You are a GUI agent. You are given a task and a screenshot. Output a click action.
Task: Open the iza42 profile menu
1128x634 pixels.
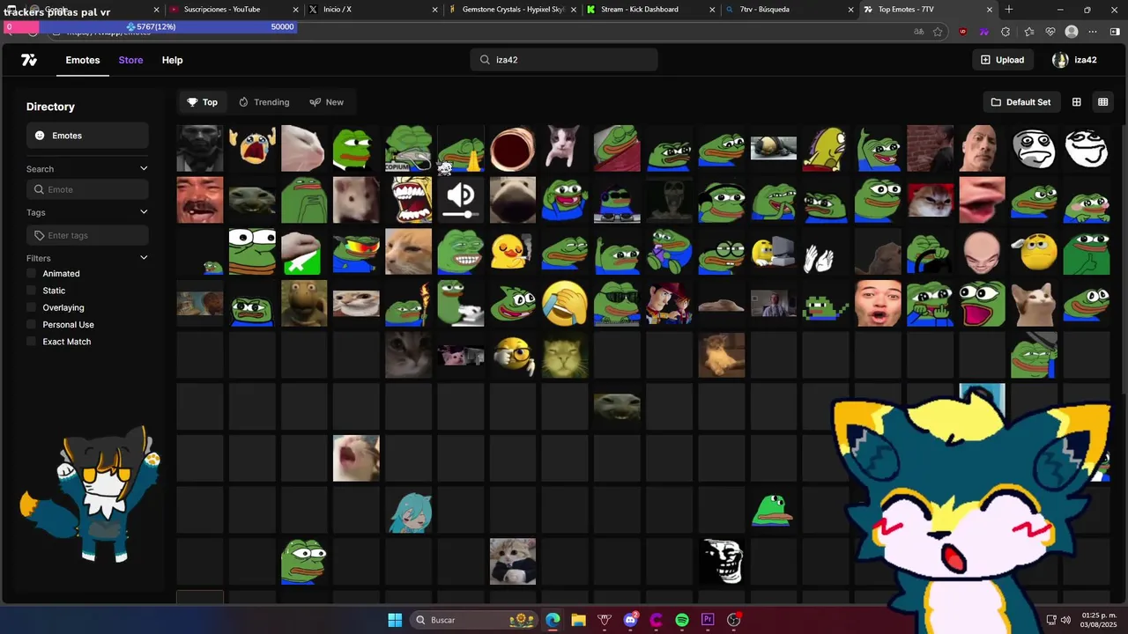[1074, 60]
